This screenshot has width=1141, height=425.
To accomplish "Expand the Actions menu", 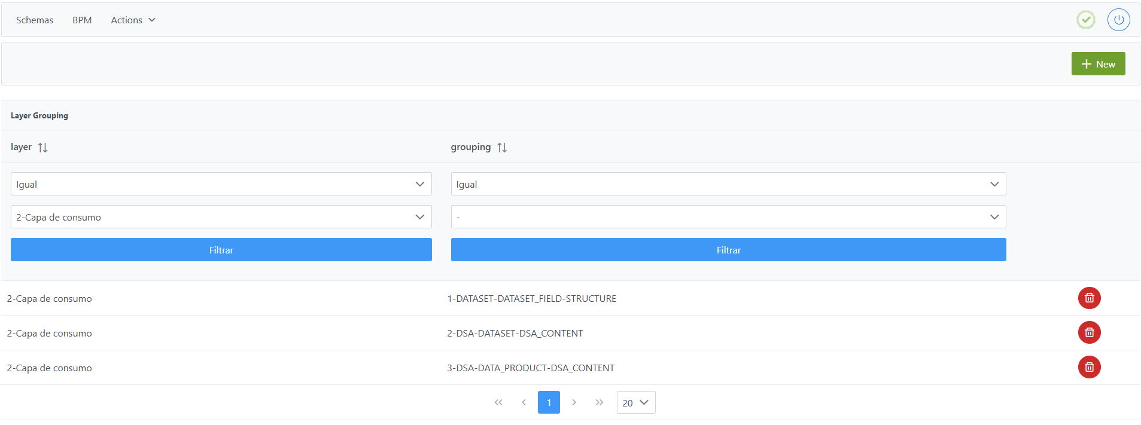I will [133, 20].
